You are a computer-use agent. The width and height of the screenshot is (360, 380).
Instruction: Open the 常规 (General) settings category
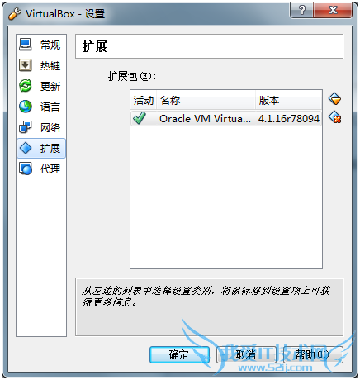pos(41,45)
